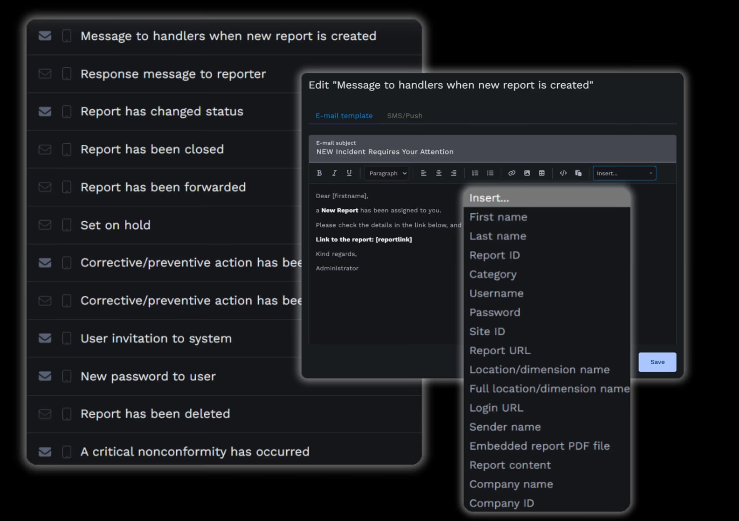The width and height of the screenshot is (739, 521).
Task: Choose 'First name' from Insert list
Action: (x=547, y=217)
